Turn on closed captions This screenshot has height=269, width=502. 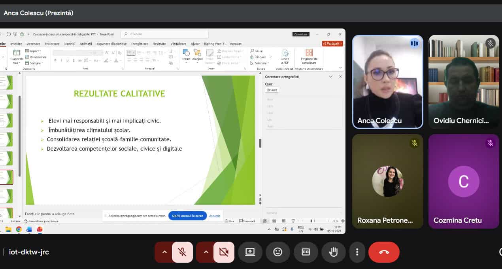[306, 252]
